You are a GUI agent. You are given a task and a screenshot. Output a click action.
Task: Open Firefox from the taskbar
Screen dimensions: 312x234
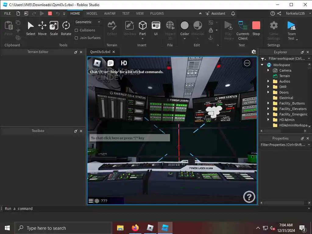[135, 228]
